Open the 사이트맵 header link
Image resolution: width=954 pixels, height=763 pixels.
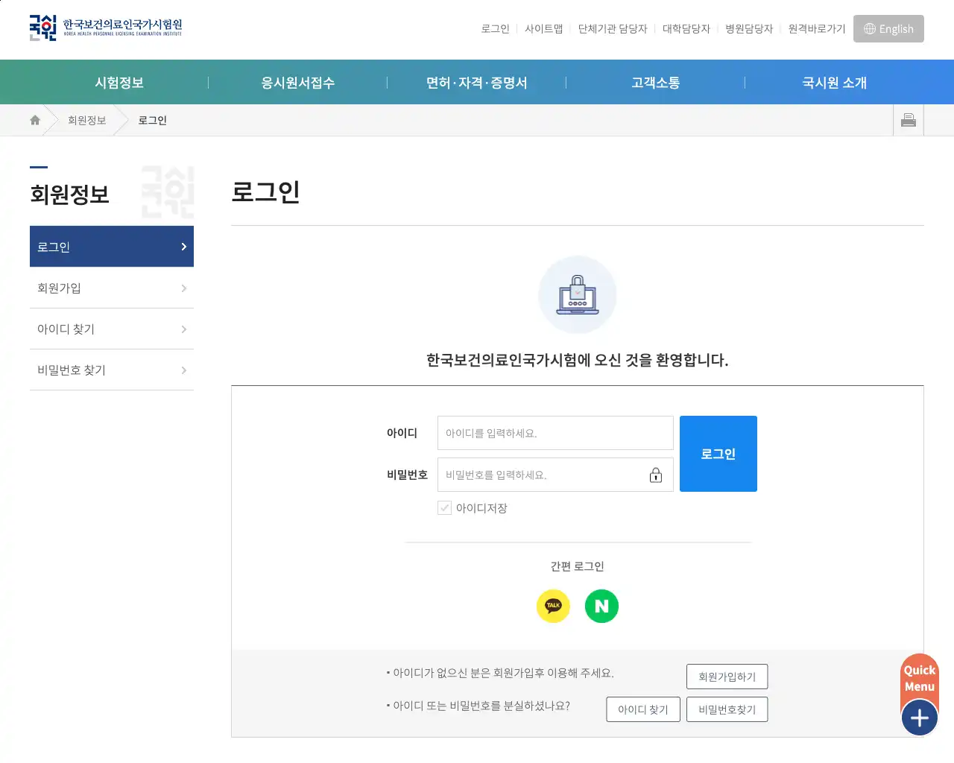[543, 29]
